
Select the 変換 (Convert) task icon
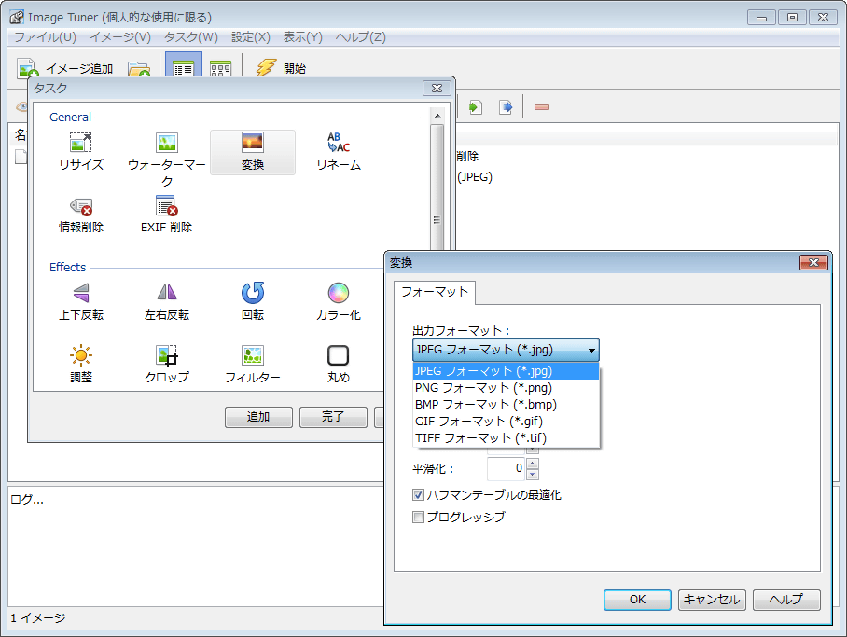click(252, 152)
